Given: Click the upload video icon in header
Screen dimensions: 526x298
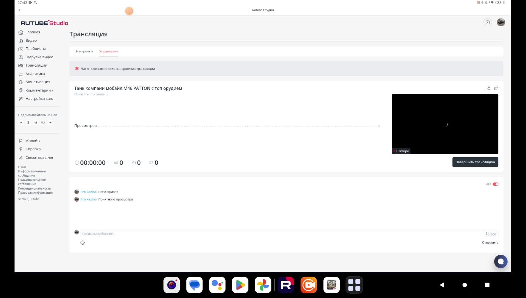Looking at the screenshot, I should pyautogui.click(x=488, y=22).
